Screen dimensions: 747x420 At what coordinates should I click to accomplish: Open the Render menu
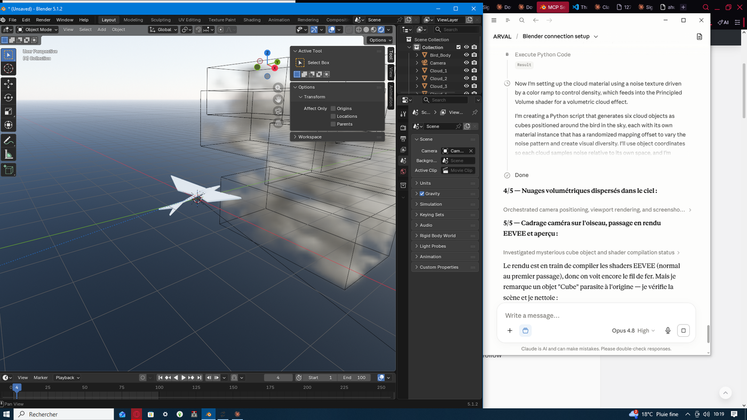coord(43,20)
